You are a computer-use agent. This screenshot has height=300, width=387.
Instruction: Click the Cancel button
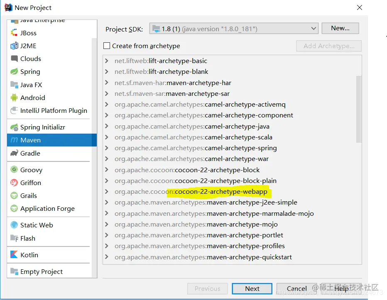tap(296, 289)
